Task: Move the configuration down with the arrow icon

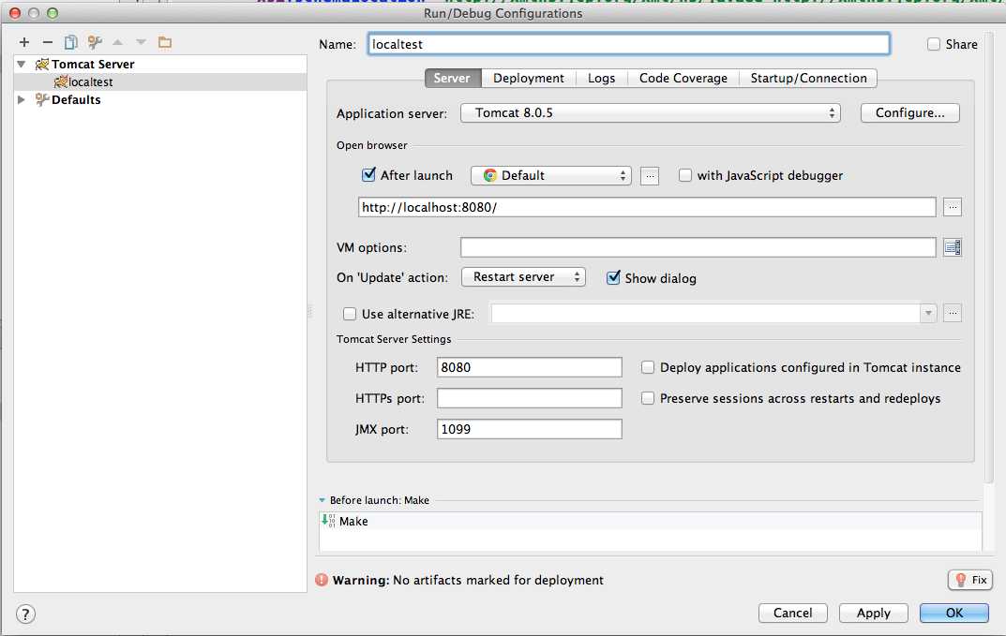Action: [142, 42]
